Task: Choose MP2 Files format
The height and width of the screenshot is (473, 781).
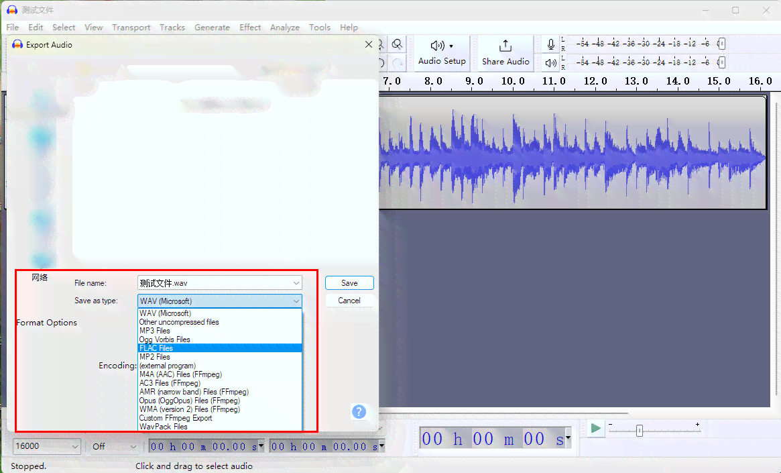Action: 220,357
